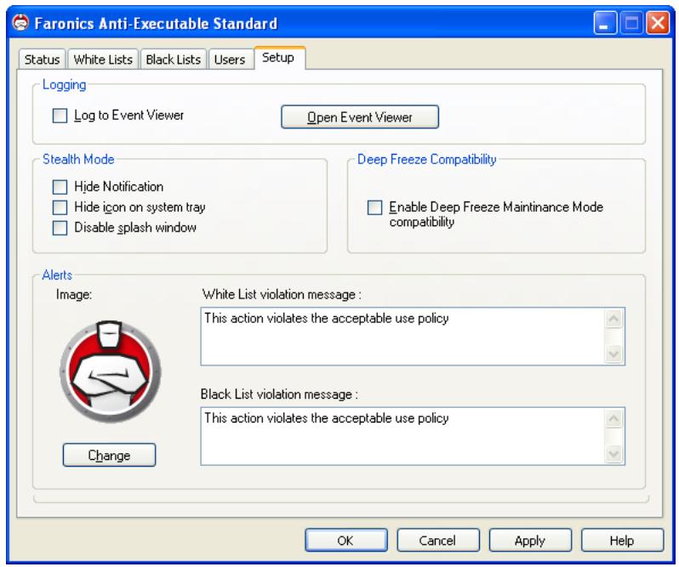
Task: Apply the setup changes
Action: click(530, 541)
